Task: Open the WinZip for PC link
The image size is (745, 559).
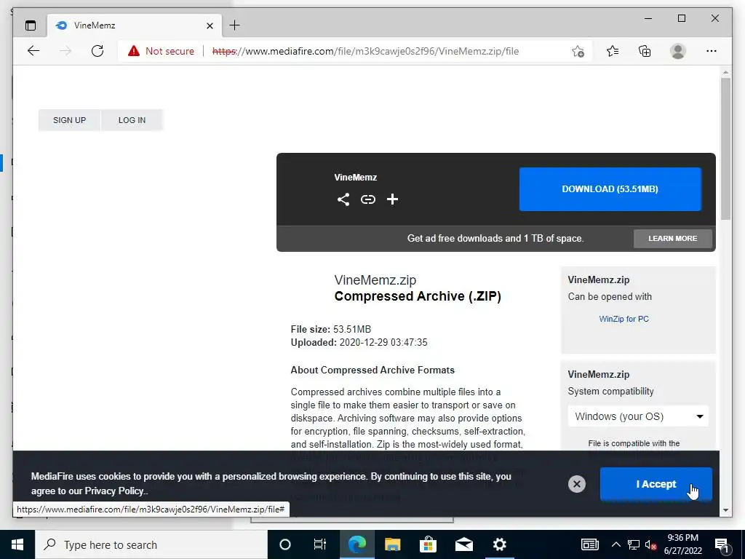Action: point(624,319)
